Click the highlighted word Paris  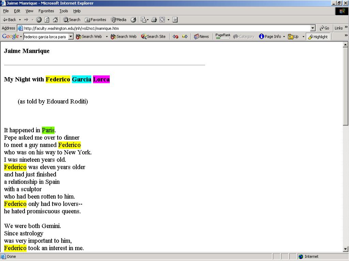click(x=48, y=130)
